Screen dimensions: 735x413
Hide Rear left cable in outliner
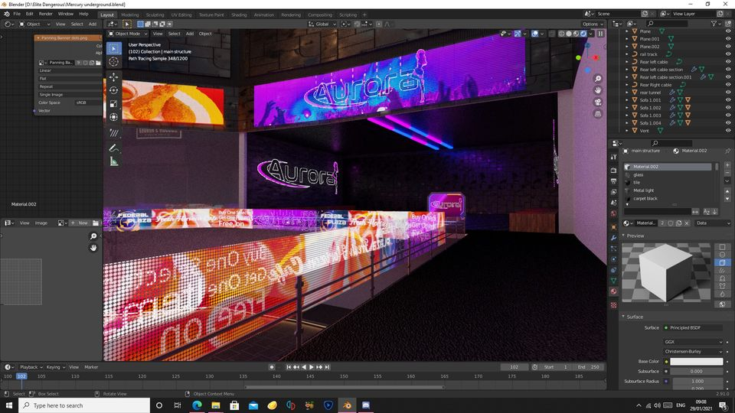pos(728,62)
